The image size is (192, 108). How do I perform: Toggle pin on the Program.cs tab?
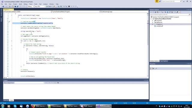click(11, 10)
